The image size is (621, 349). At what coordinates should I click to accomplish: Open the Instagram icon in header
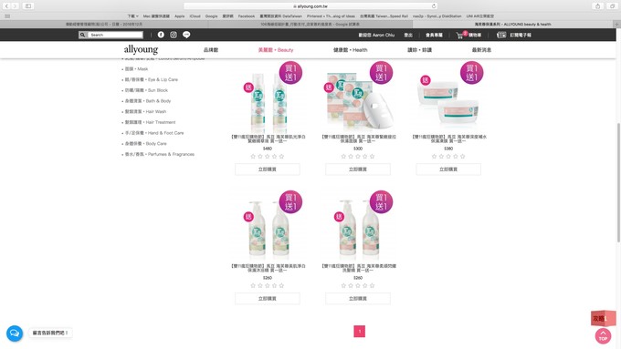point(174,35)
